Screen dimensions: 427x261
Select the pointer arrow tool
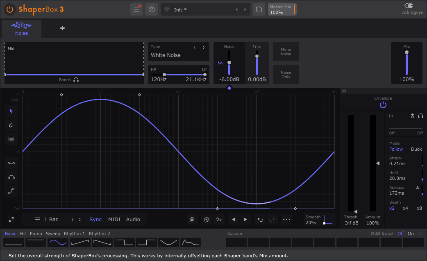[x=11, y=111]
